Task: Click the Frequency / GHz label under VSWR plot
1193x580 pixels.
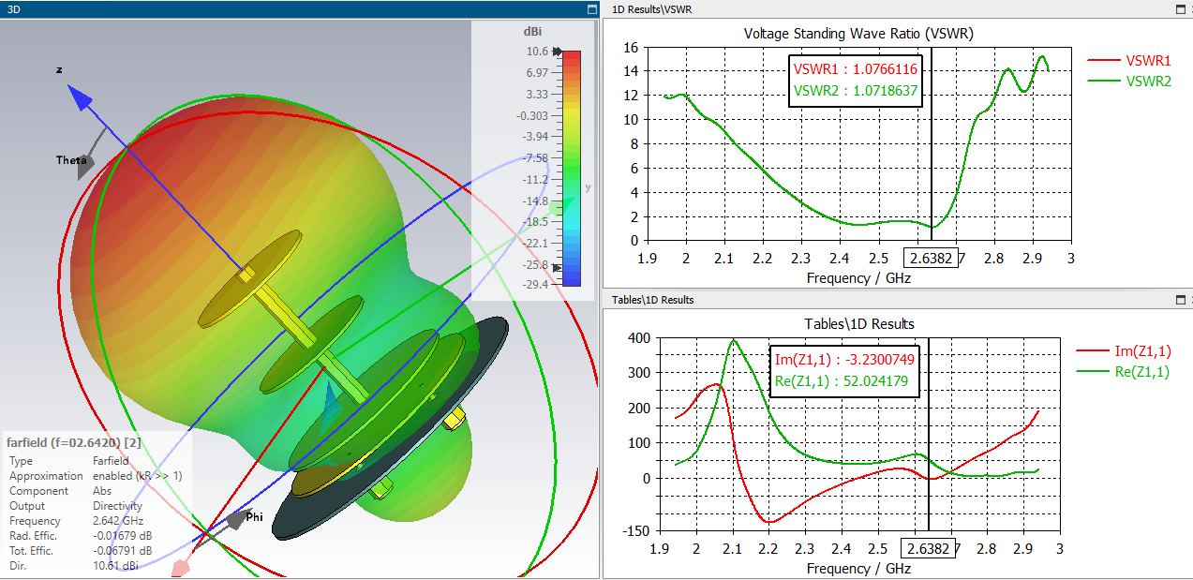Action: coord(858,278)
